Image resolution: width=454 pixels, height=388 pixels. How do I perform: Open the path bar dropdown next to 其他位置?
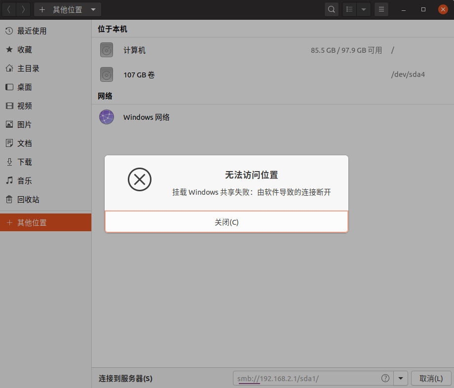(92, 9)
